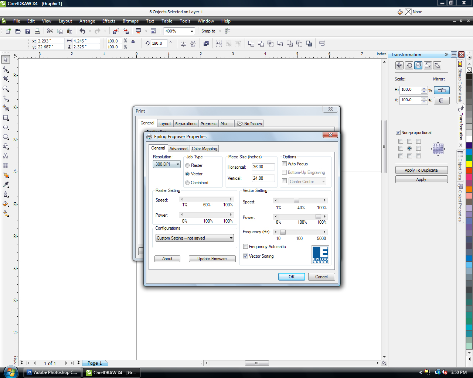Image resolution: width=473 pixels, height=378 pixels.
Task: Click the Apply button in Transformation
Action: [x=421, y=179]
